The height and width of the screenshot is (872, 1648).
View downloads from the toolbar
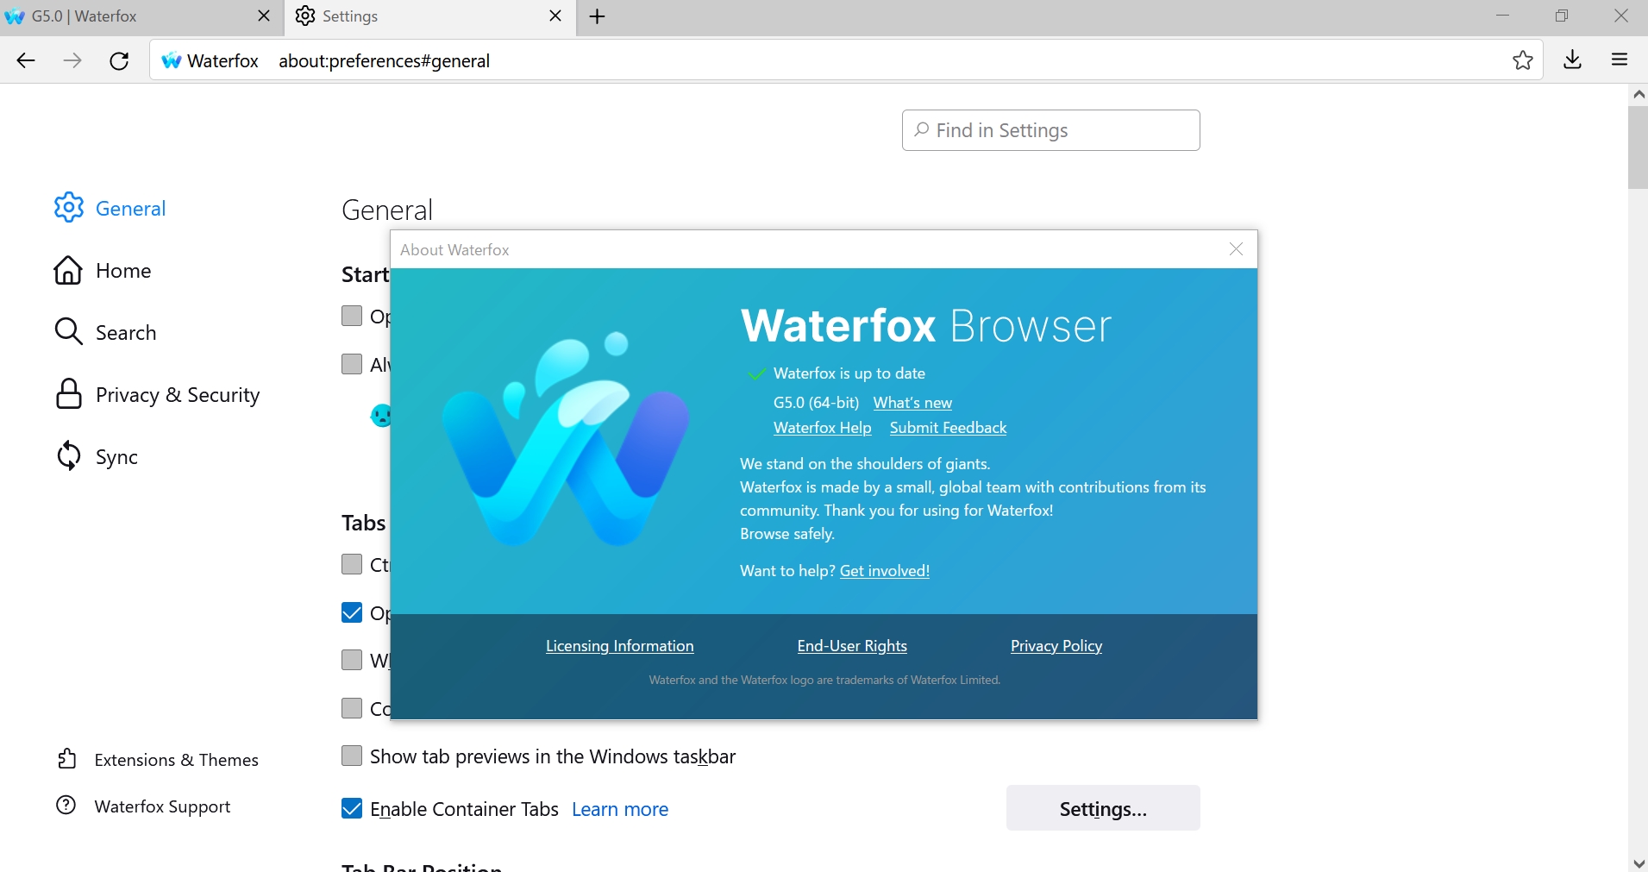[1572, 60]
